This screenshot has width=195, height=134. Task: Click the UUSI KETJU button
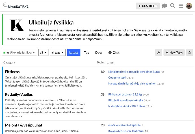148,6
